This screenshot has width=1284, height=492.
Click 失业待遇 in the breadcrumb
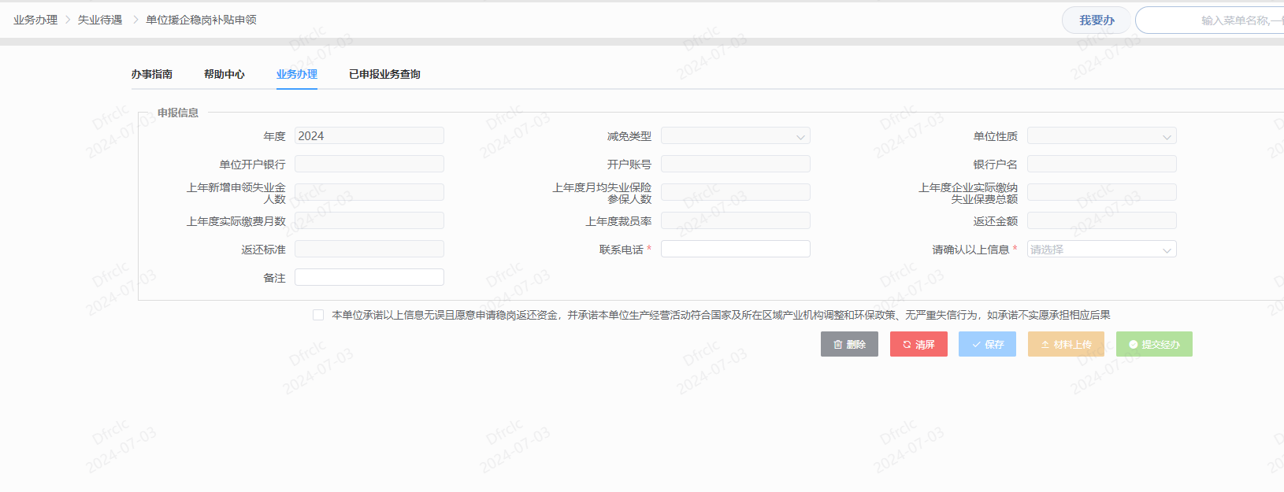click(100, 20)
